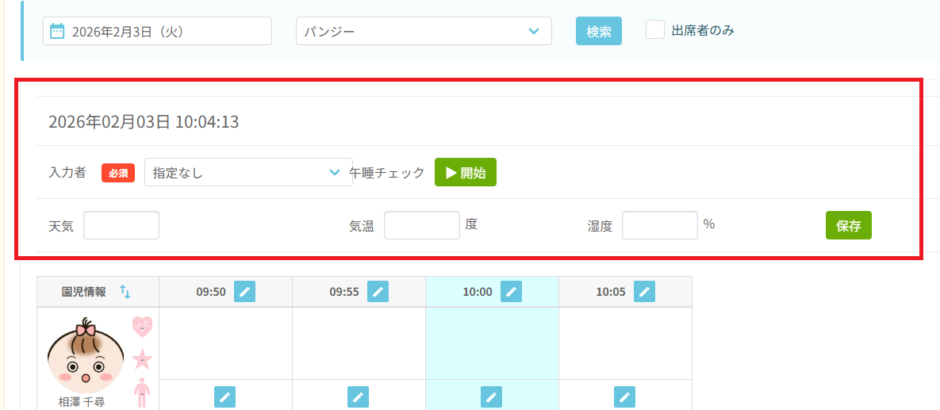Viewport: 940px width, 410px height.
Task: Click the red 必須 required badge
Action: point(118,173)
